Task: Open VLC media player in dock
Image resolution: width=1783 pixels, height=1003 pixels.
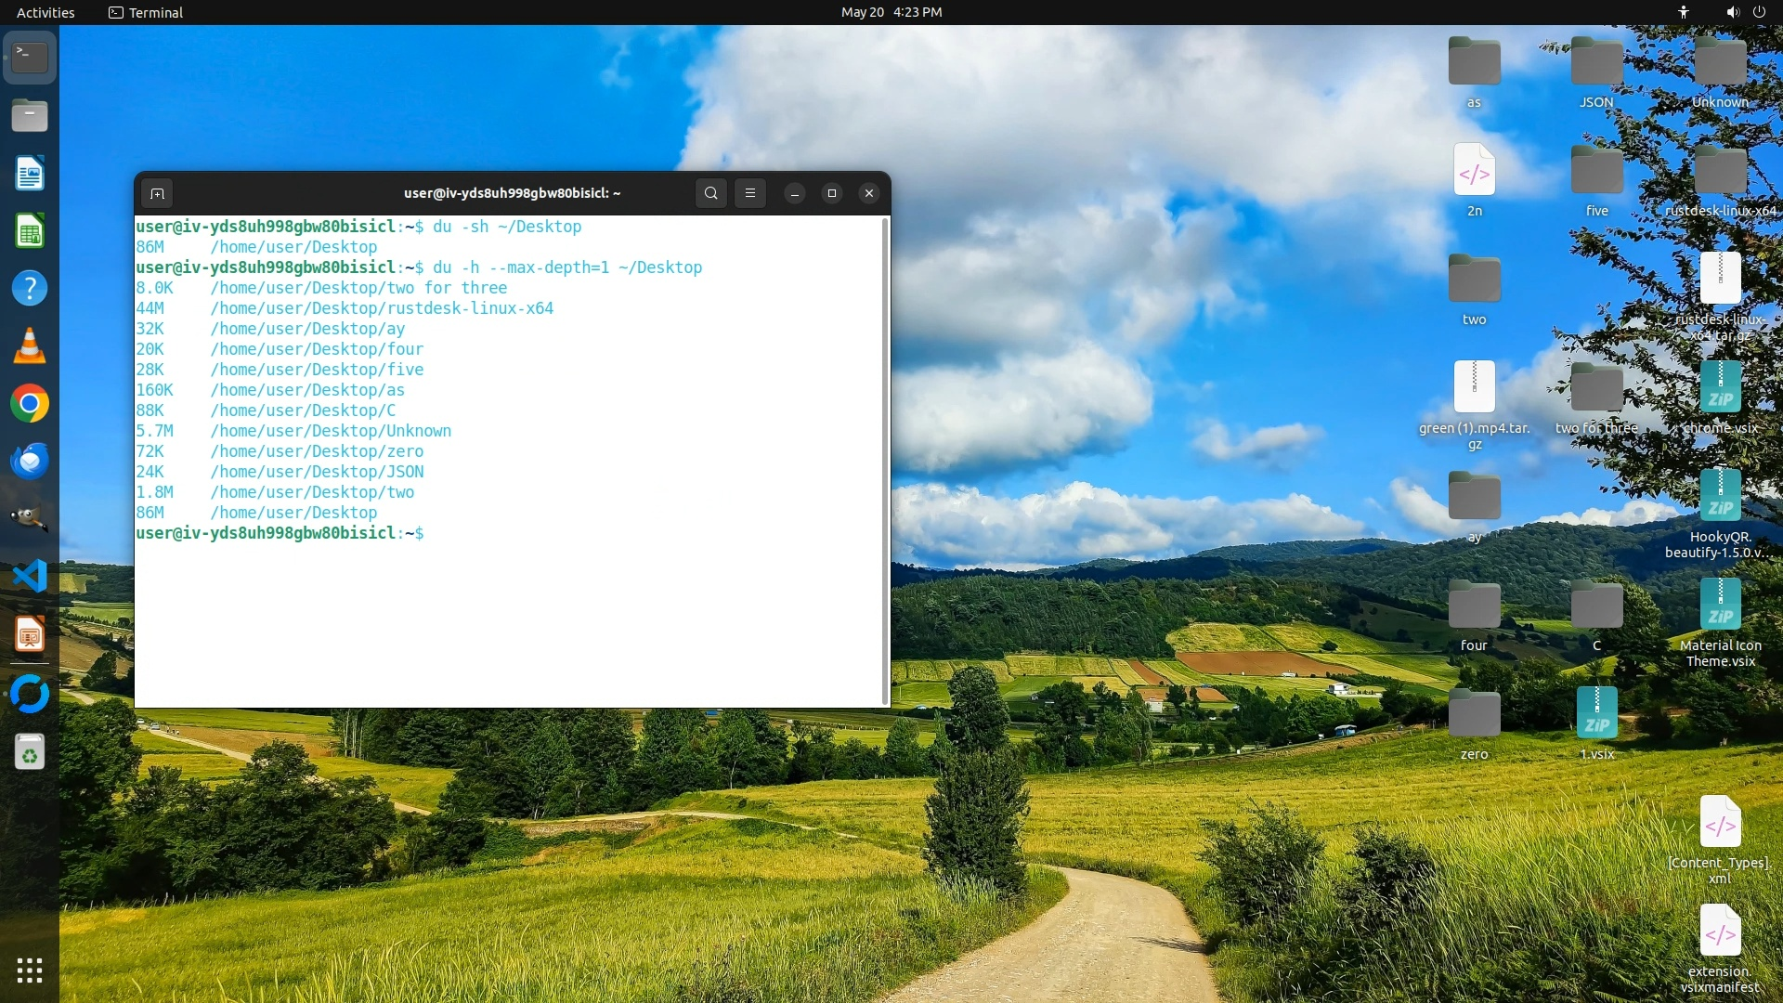Action: [x=30, y=346]
